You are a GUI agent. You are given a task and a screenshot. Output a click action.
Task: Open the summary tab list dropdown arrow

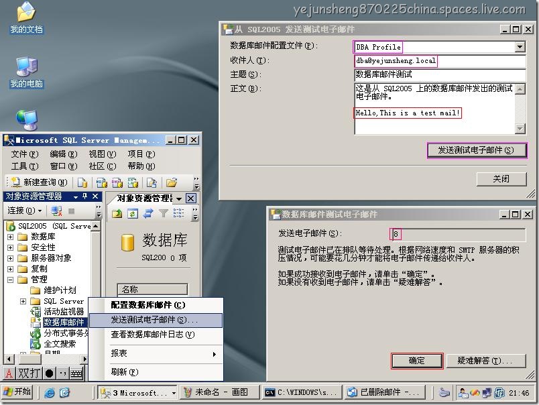click(179, 198)
